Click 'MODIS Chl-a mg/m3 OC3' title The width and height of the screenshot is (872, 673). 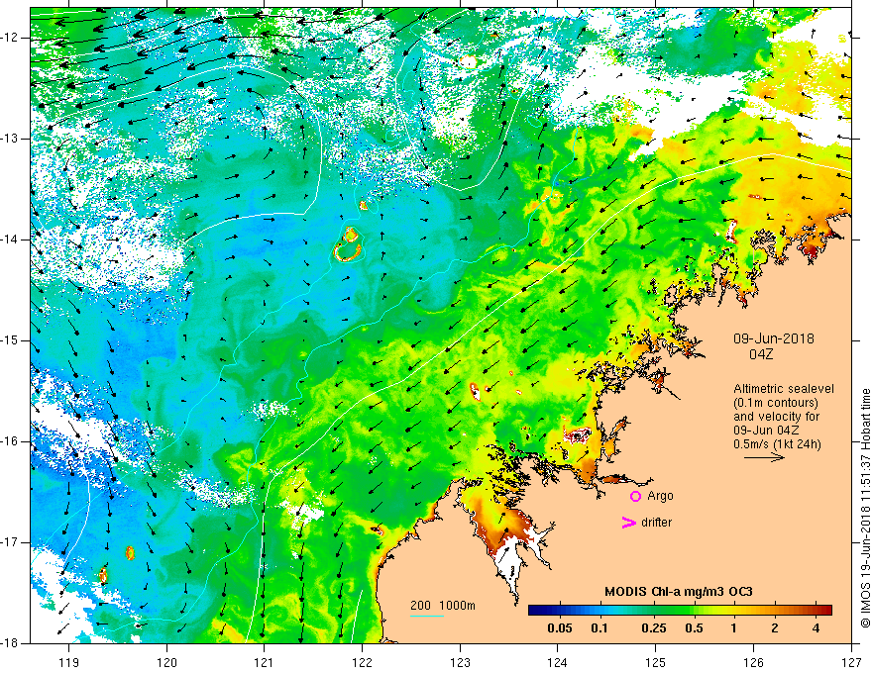[x=679, y=592]
